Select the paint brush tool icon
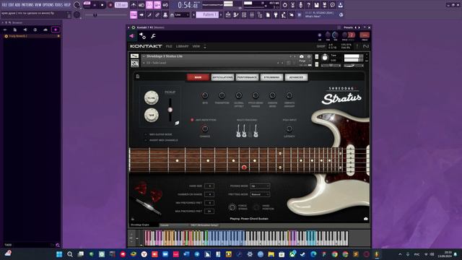This screenshot has width=462, height=260. [149, 14]
